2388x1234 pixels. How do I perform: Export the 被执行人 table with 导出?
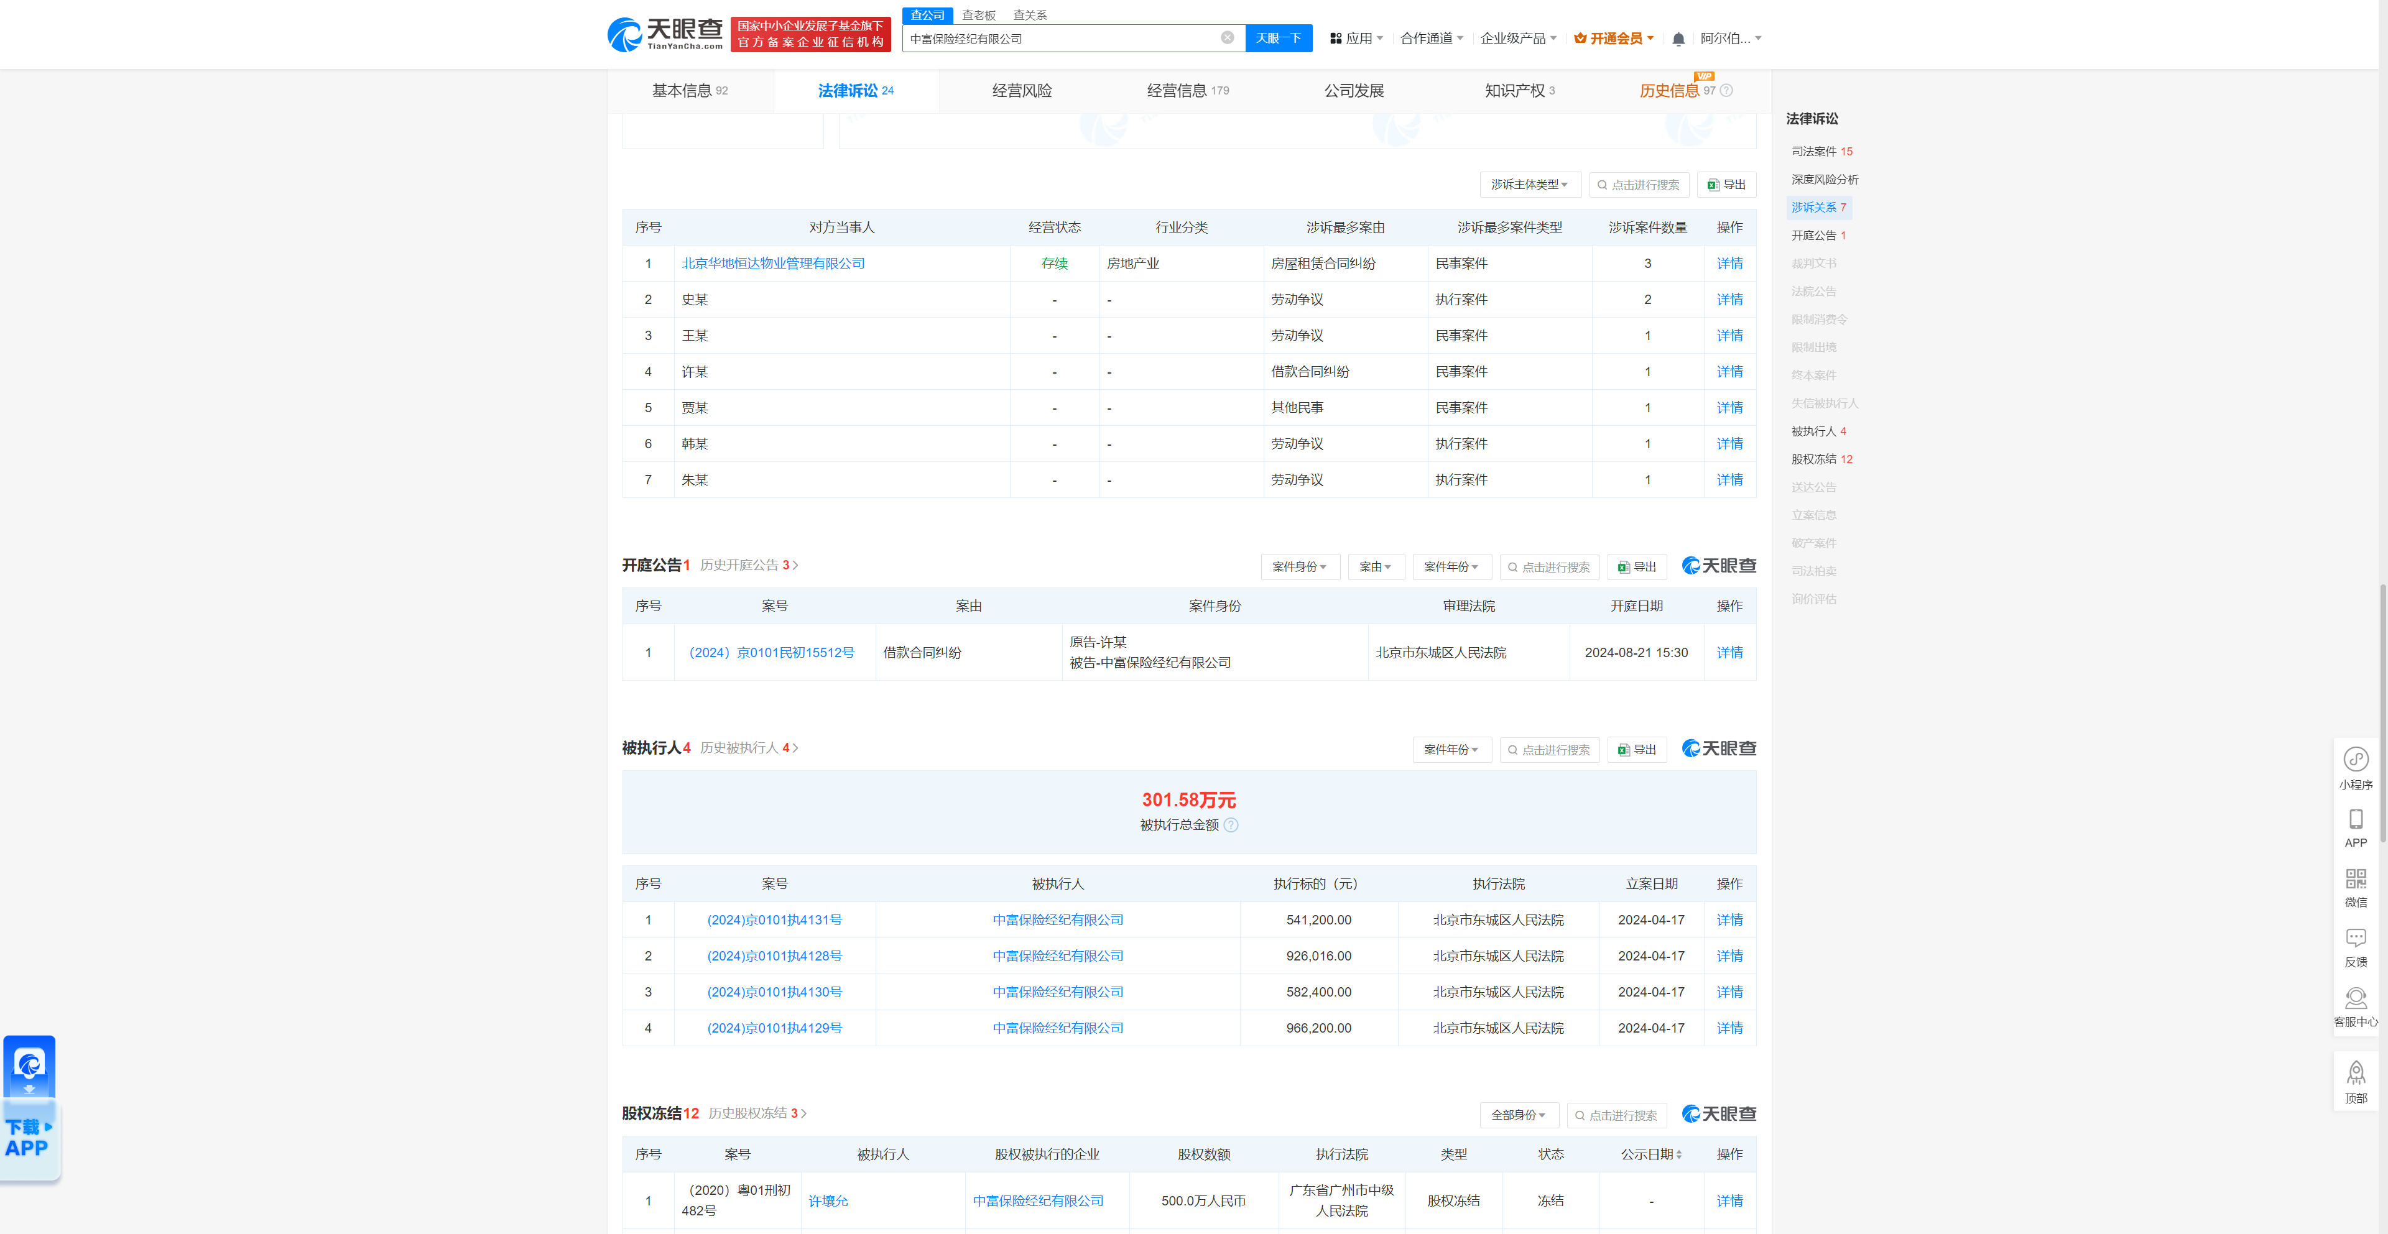click(x=1637, y=750)
